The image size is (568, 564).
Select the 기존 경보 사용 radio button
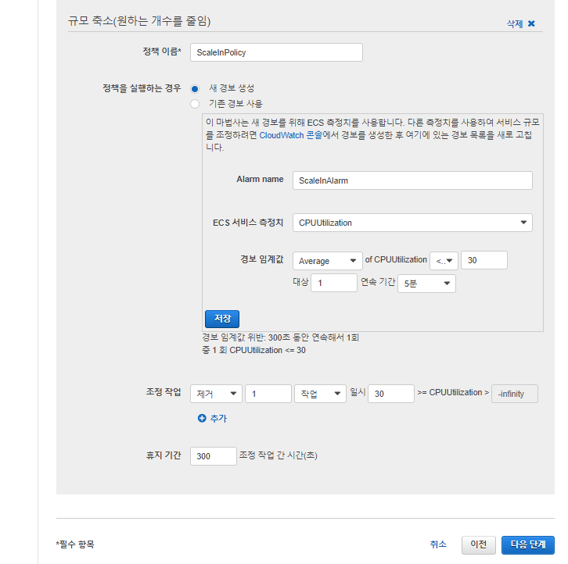coord(195,104)
